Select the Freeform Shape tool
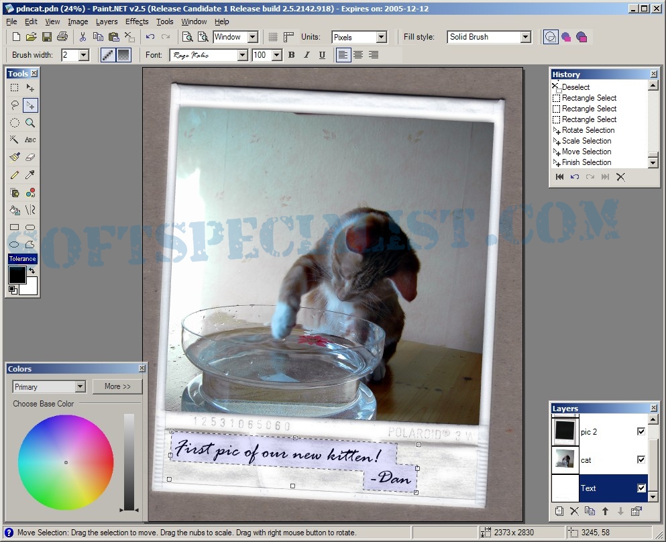Image resolution: width=666 pixels, height=542 pixels. (x=30, y=245)
